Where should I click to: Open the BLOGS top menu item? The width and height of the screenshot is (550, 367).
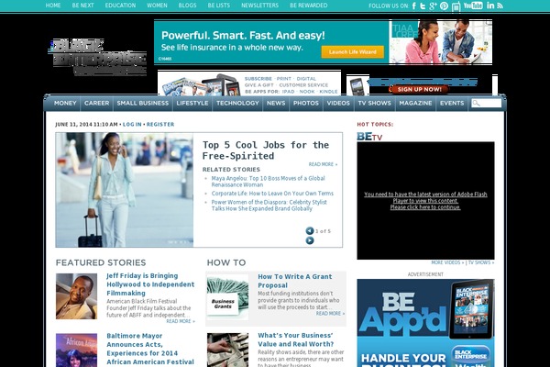click(x=187, y=6)
